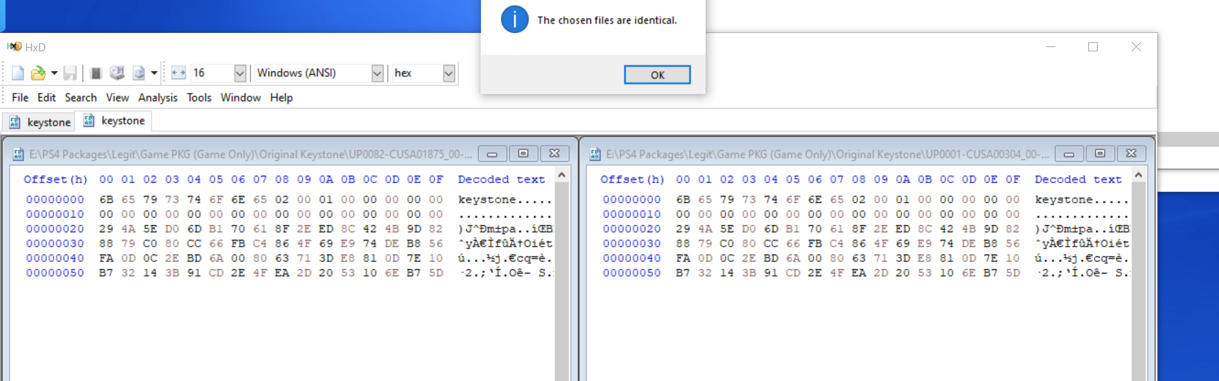Select offset 00000050 in right pane
Screen dimensions: 1219x381
pyautogui.click(x=632, y=273)
